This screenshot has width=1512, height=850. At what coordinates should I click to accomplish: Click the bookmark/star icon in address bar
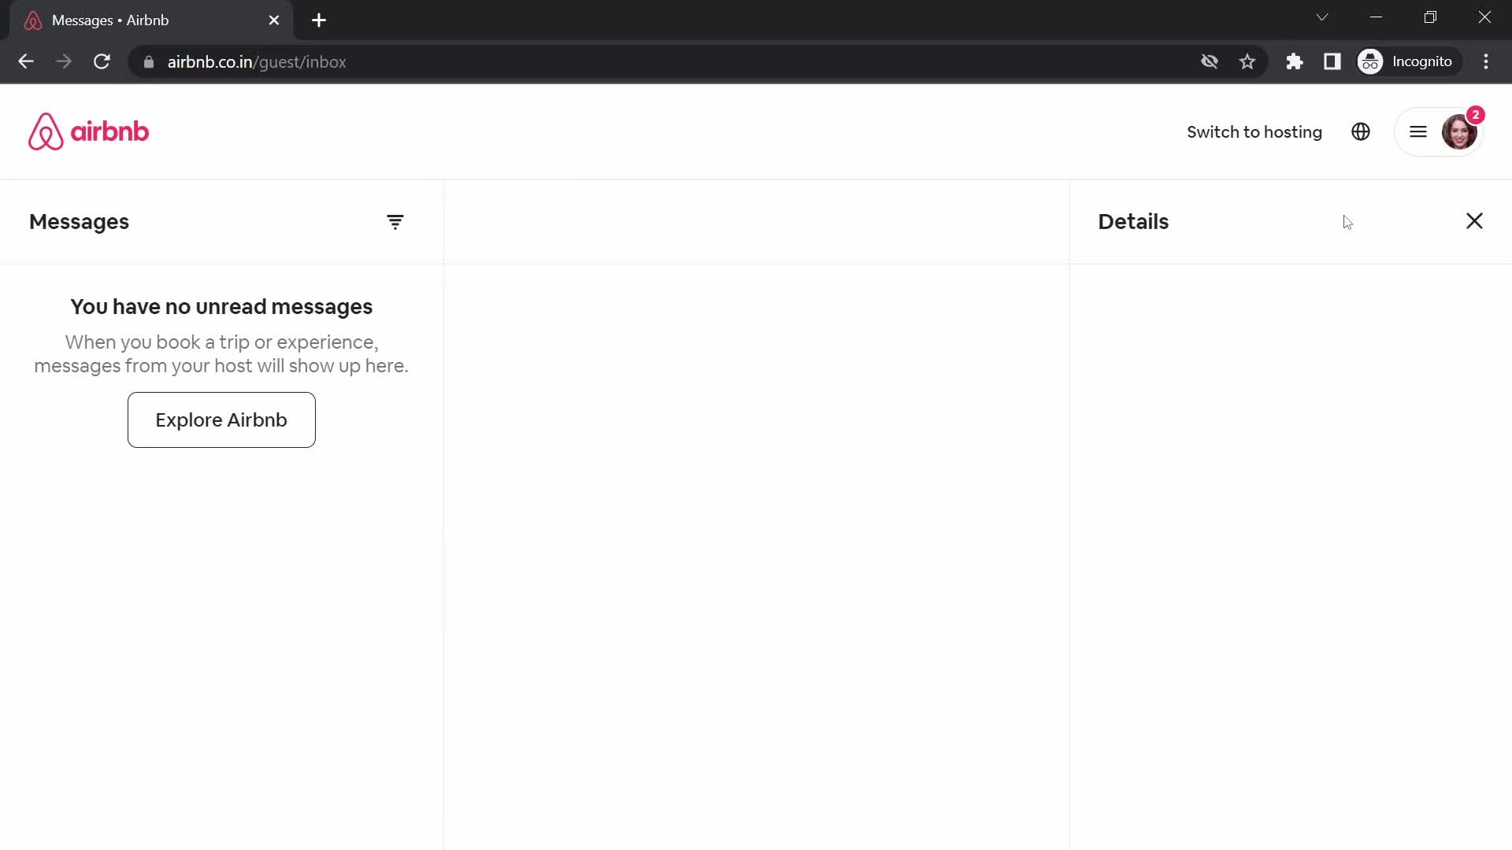[1247, 61]
